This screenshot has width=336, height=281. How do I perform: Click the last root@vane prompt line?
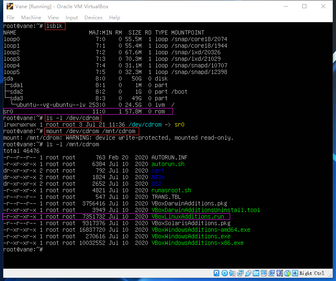[23, 249]
